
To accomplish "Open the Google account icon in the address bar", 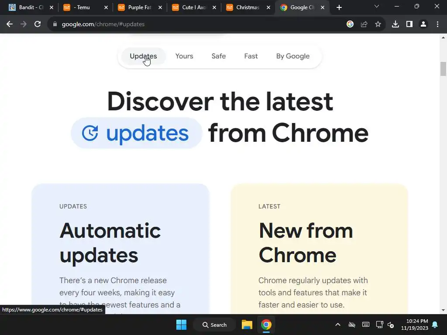I will coord(350,24).
